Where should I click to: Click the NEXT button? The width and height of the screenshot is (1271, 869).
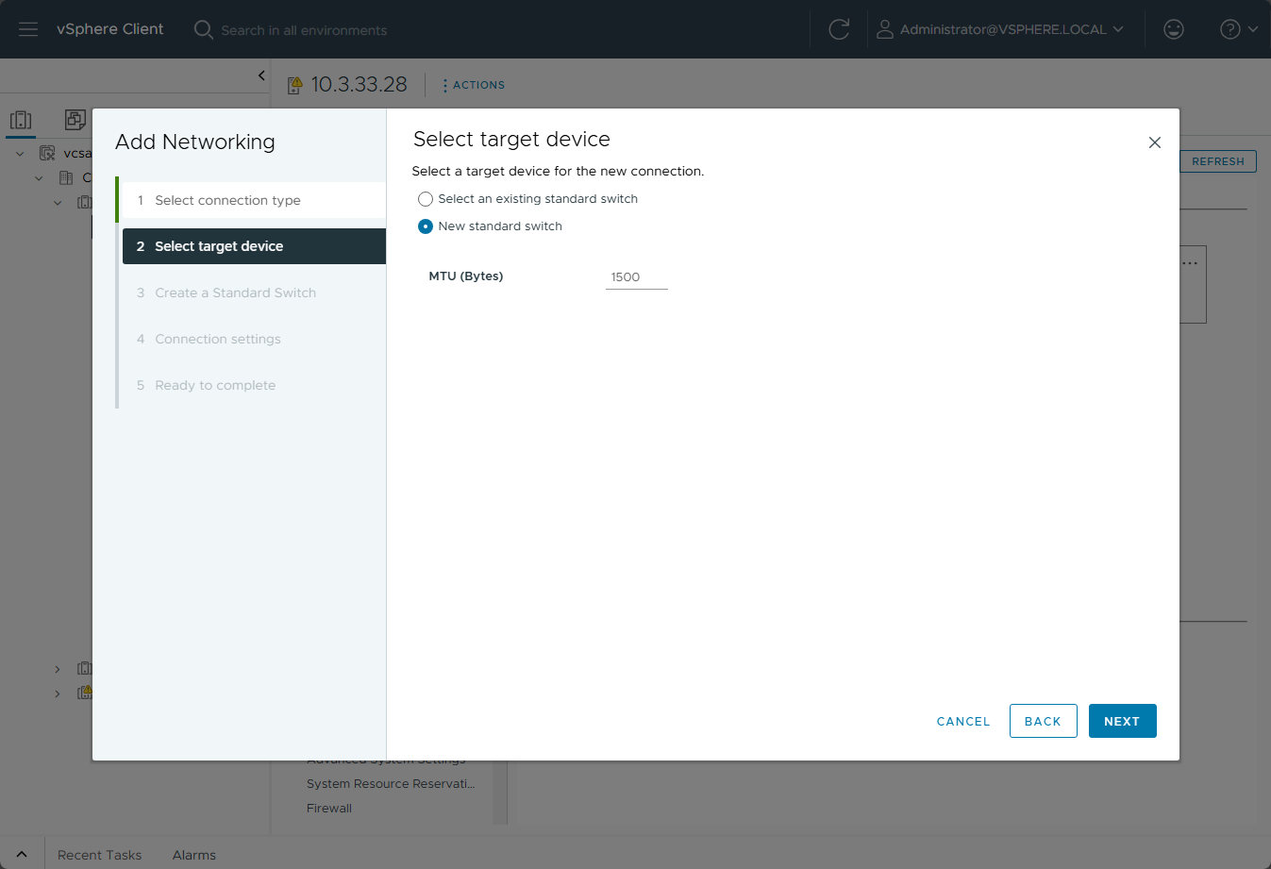coord(1122,721)
